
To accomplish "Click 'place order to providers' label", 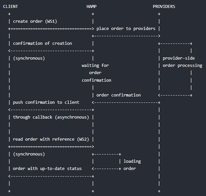I will point(126,29).
